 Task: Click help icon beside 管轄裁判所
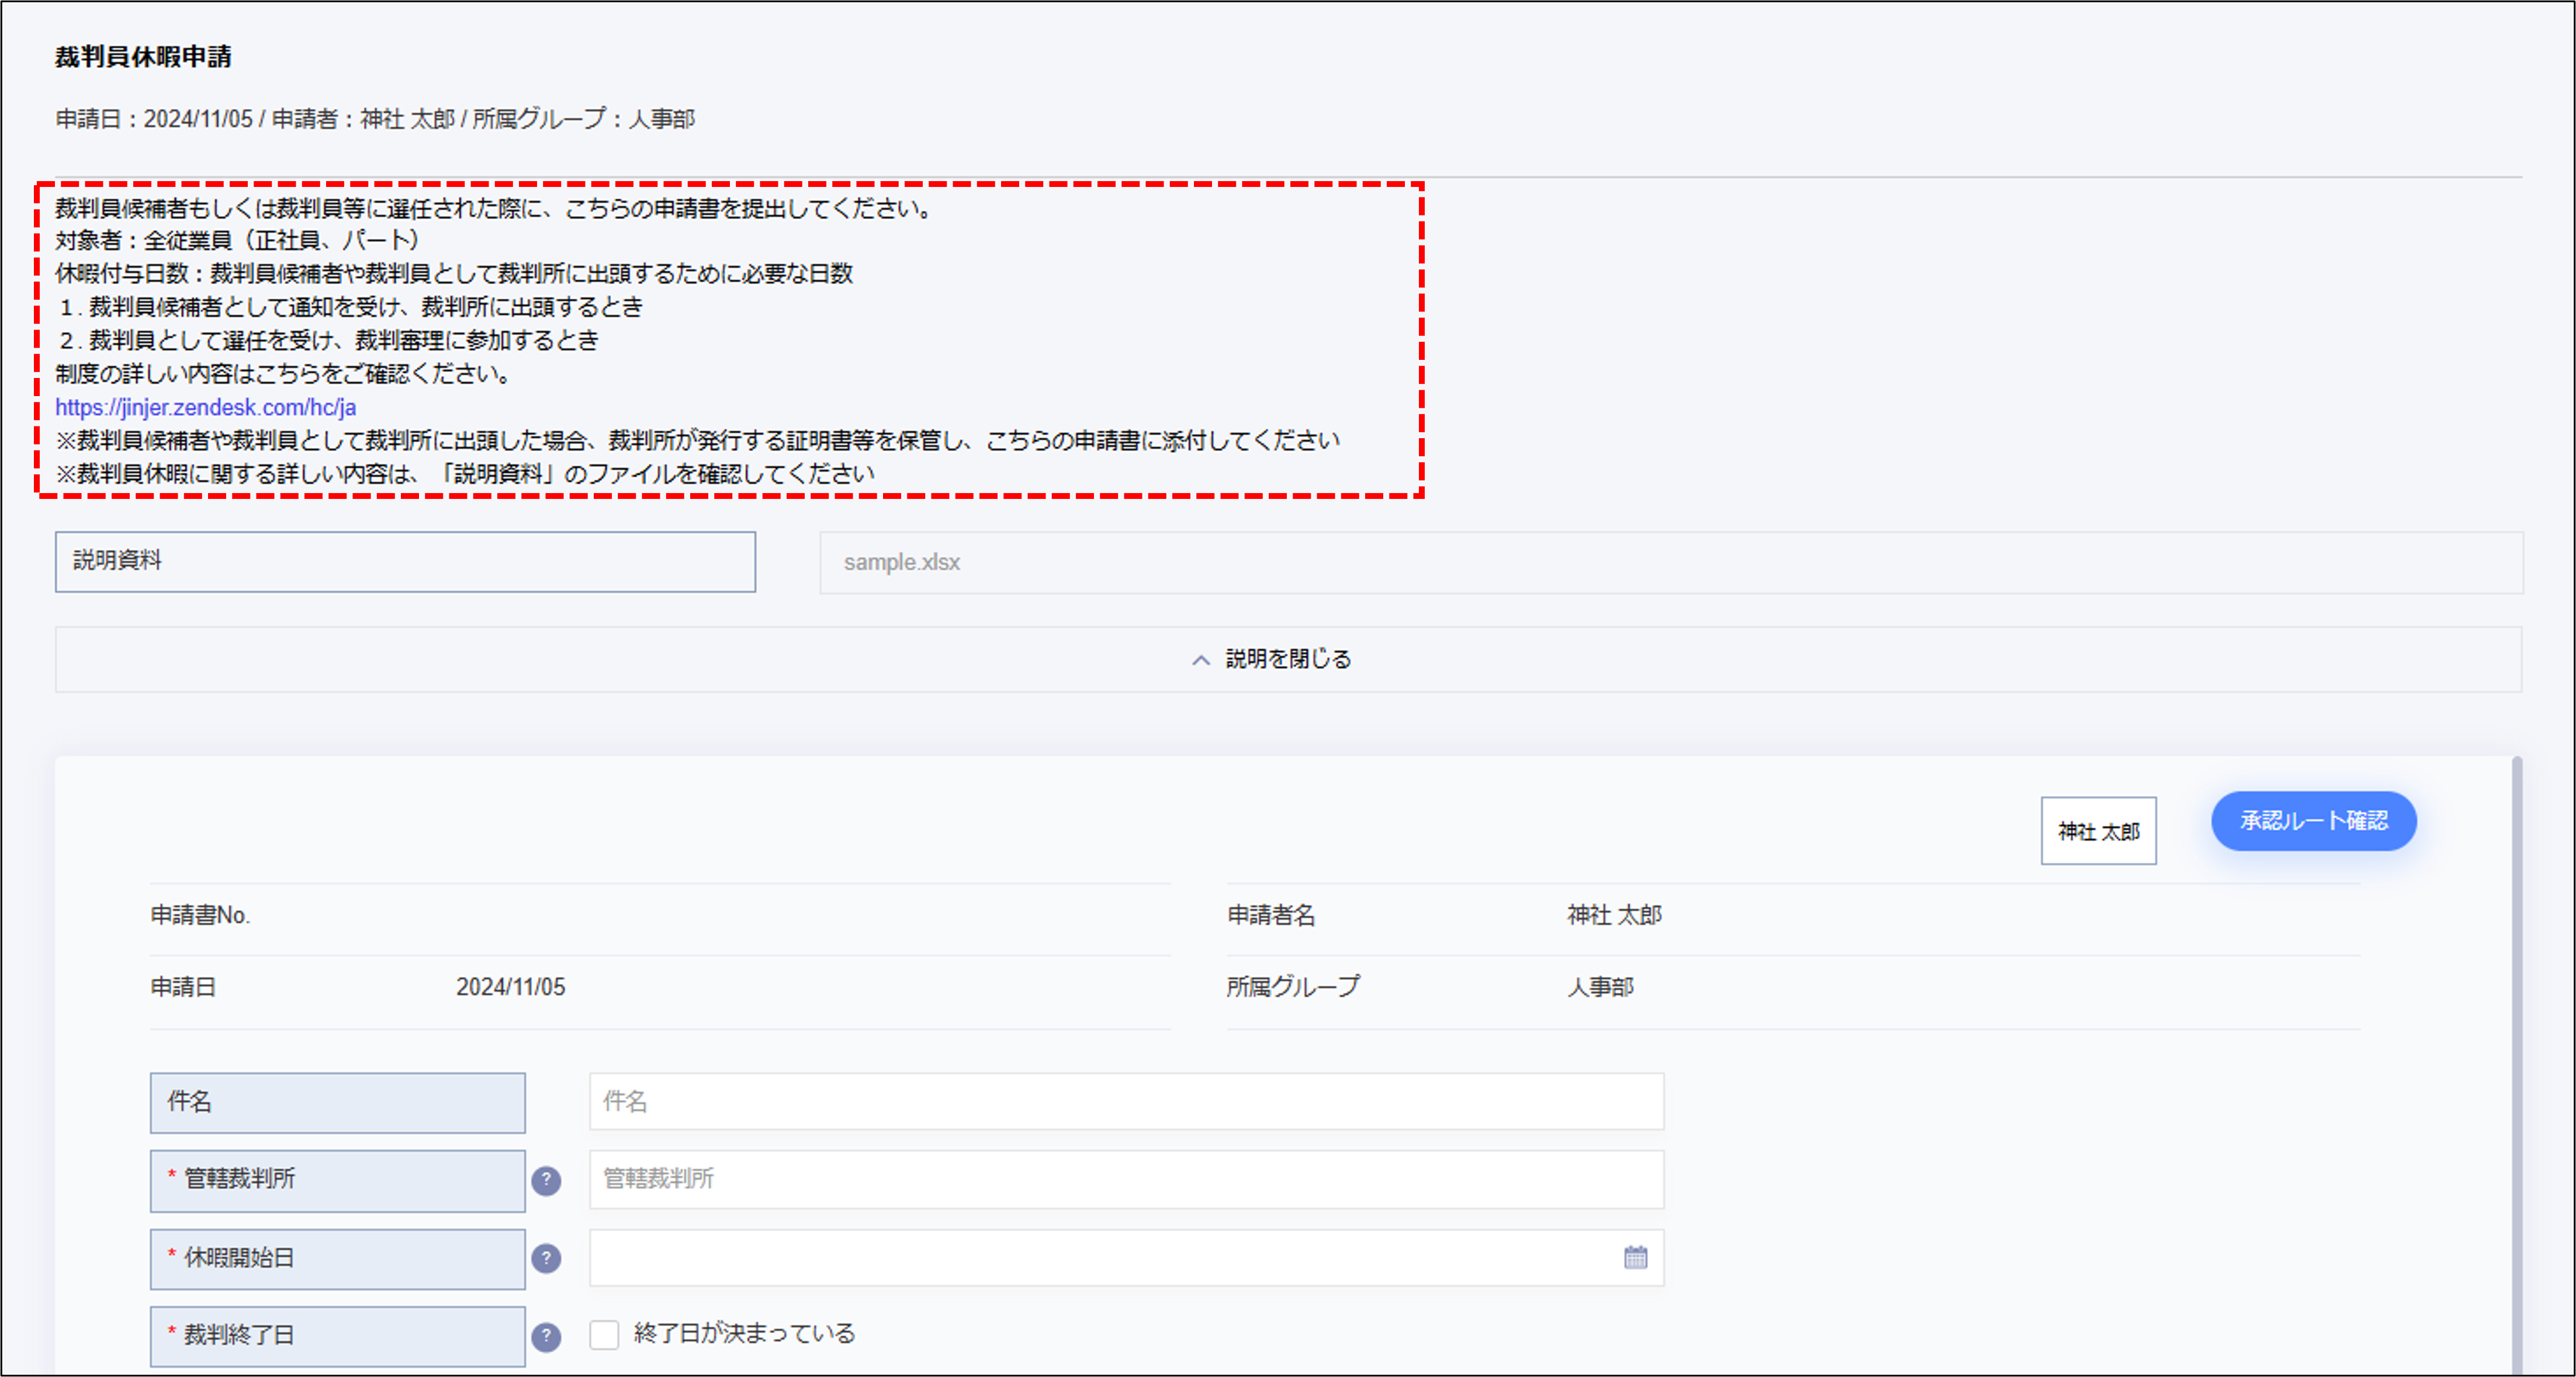546,1180
